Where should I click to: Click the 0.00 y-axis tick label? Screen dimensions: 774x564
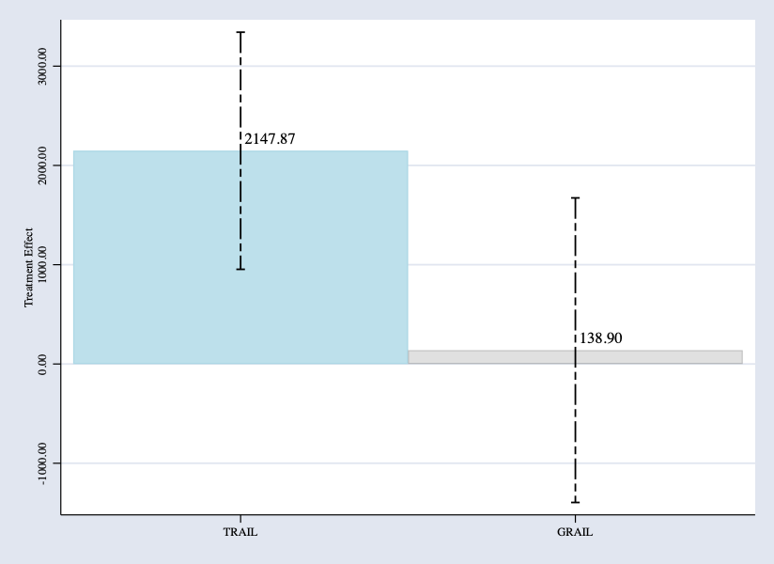[43, 364]
